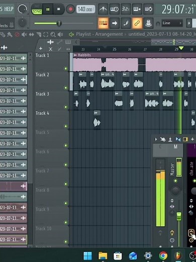Toggle the note/clip grouping link icon
Image resolution: width=196 pixels, height=262 pixels.
tap(137, 23)
